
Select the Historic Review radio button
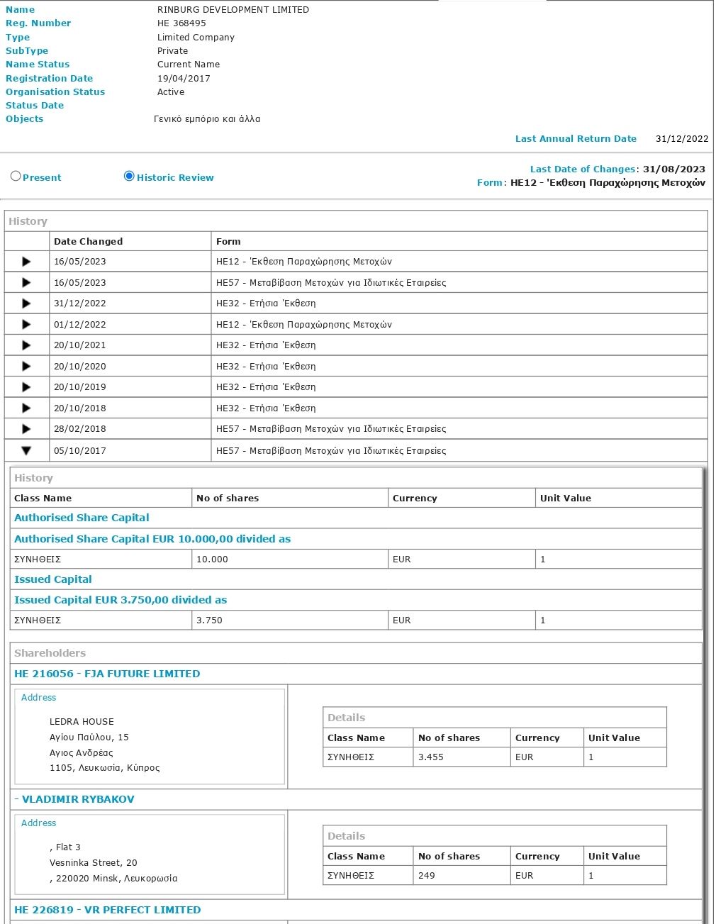tap(129, 177)
